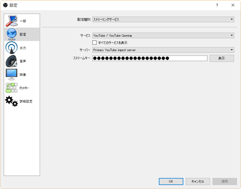The height and width of the screenshot is (189, 241).
Task: Click the 一般 label in sidebar
Action: pos(23,21)
